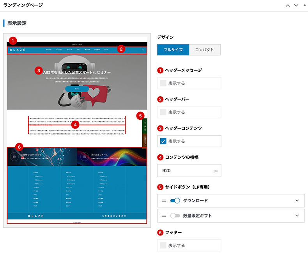Switch to the コンパクト design option
Screen dimensions: 308x253
(204, 50)
